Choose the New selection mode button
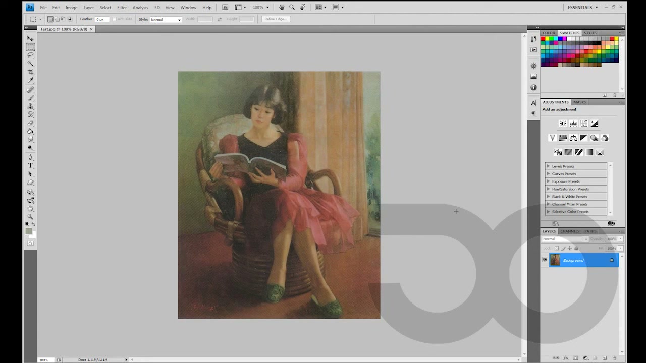 click(50, 19)
